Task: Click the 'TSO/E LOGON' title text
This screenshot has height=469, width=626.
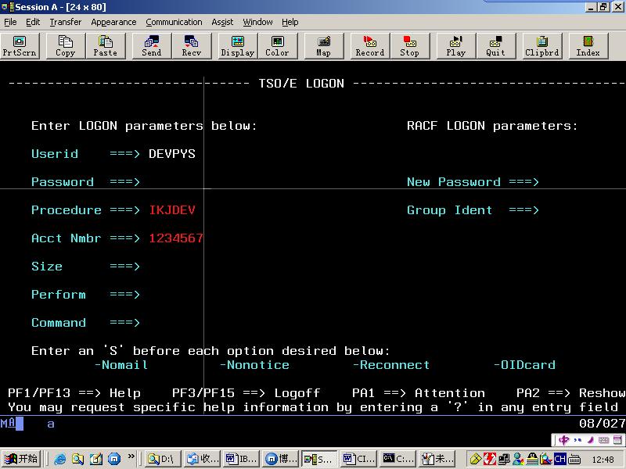Action: (x=301, y=84)
